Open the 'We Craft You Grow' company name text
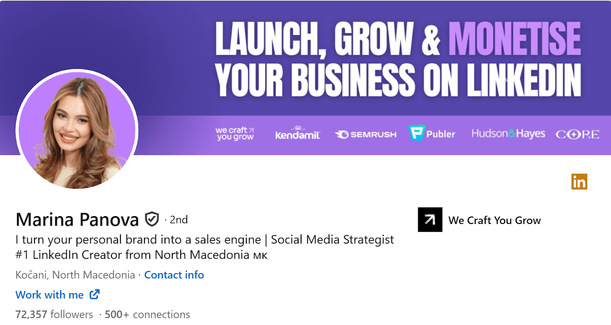This screenshot has width=611, height=325. pos(494,220)
